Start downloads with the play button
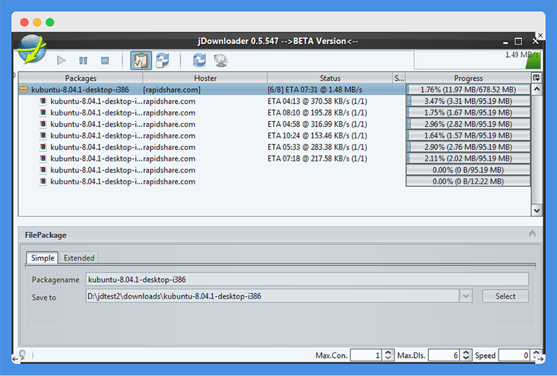Image resolution: width=557 pixels, height=376 pixels. pyautogui.click(x=61, y=60)
